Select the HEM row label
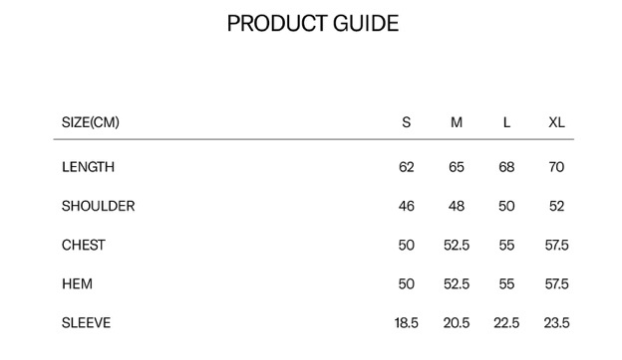This screenshot has height=360, width=622. click(x=77, y=283)
